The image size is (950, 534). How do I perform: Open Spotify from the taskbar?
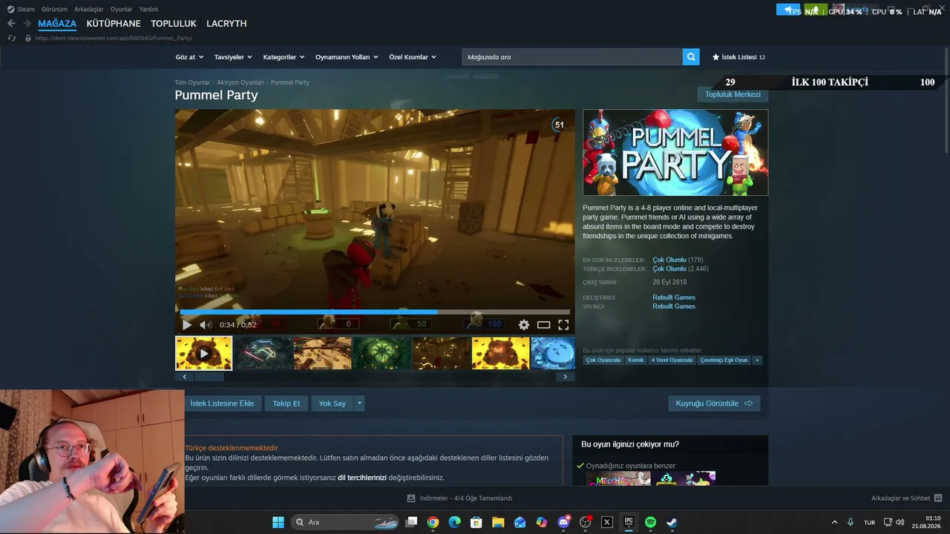[650, 522]
